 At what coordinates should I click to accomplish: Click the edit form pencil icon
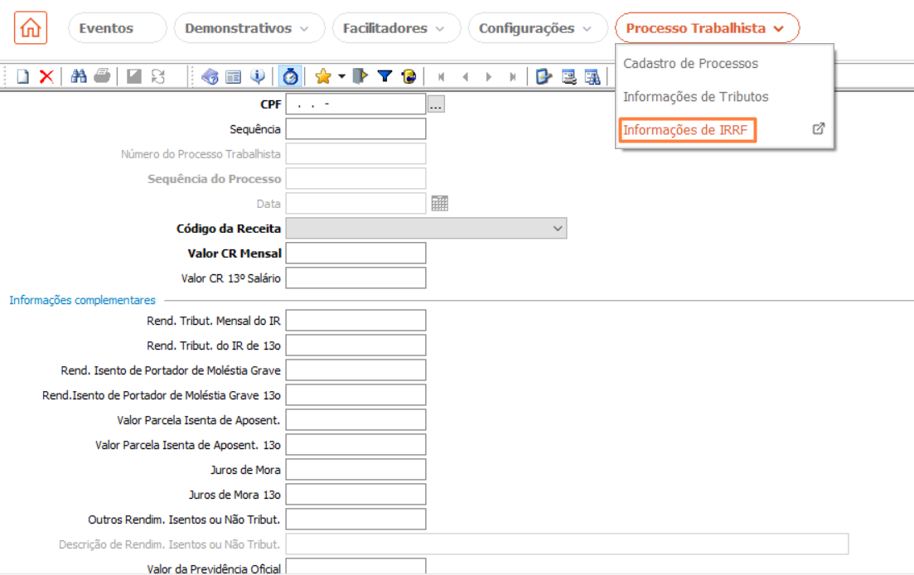tap(544, 76)
